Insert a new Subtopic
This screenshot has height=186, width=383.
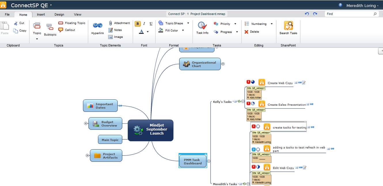(x=50, y=29)
